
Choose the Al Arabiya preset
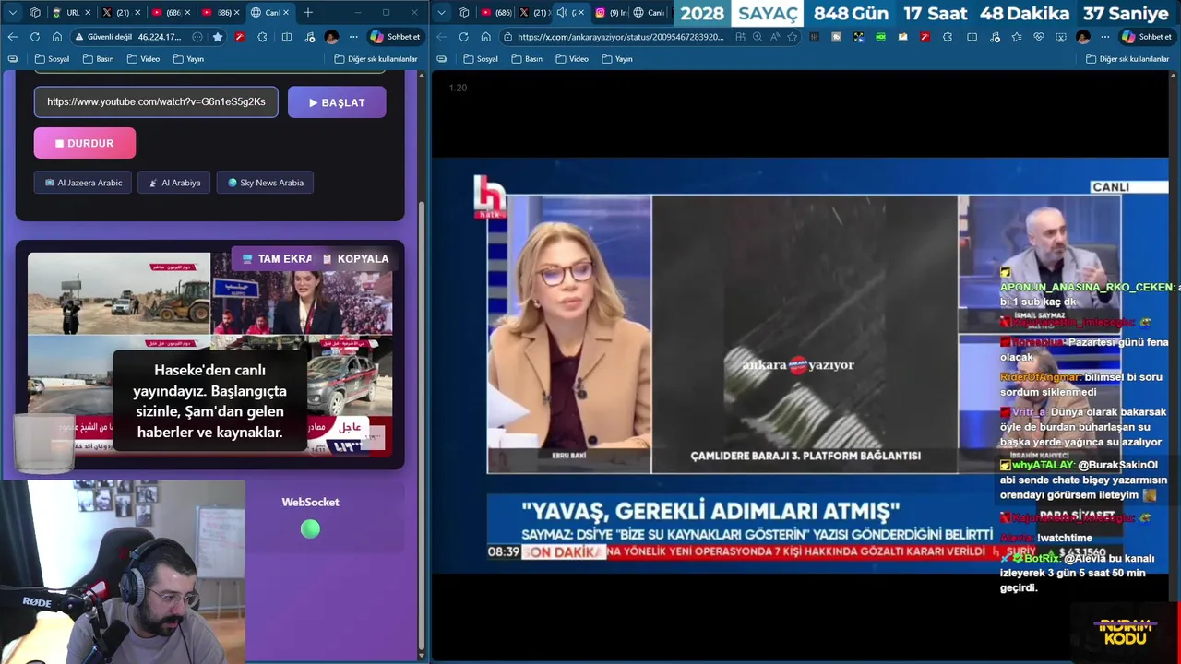click(174, 183)
